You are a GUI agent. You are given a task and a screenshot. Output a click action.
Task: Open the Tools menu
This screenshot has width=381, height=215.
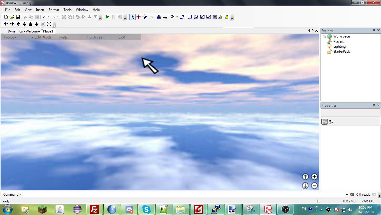(x=68, y=10)
